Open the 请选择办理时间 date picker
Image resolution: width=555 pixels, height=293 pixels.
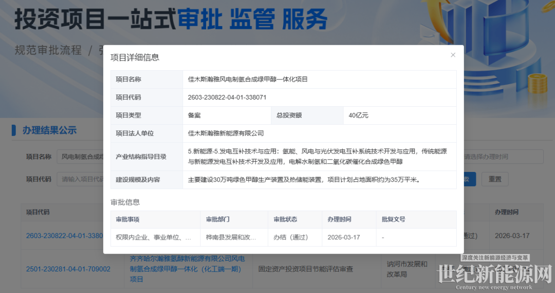coord(503,157)
